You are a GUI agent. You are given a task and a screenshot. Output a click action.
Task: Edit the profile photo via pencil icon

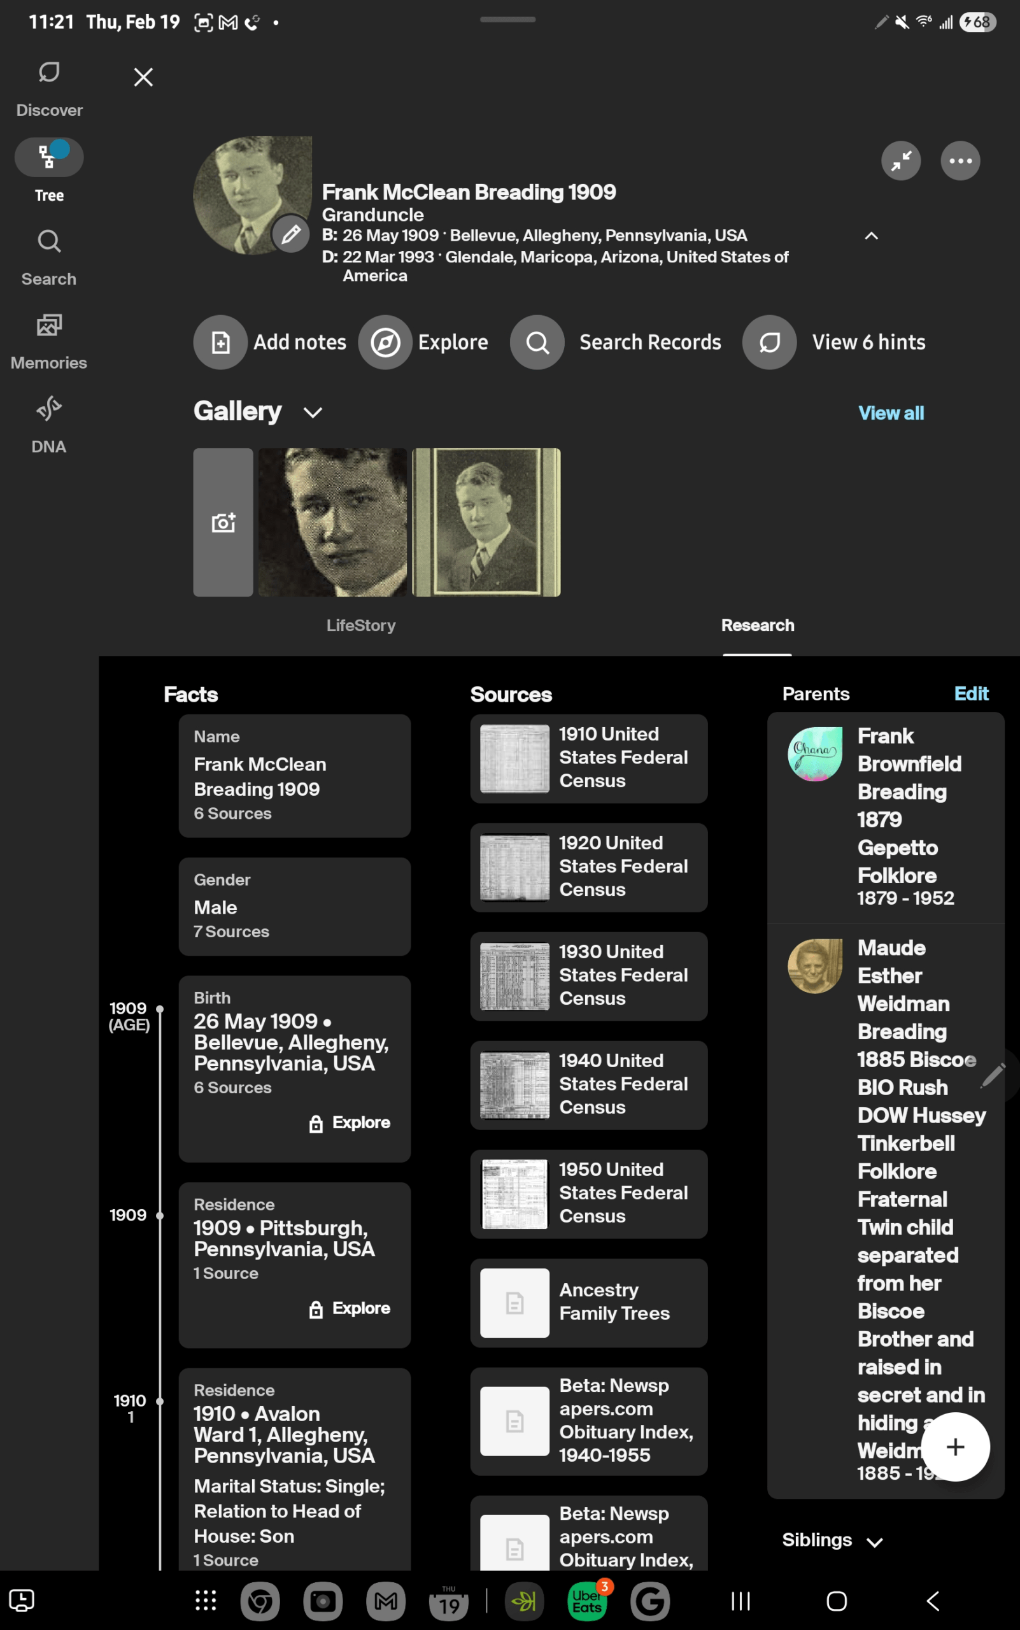coord(290,235)
